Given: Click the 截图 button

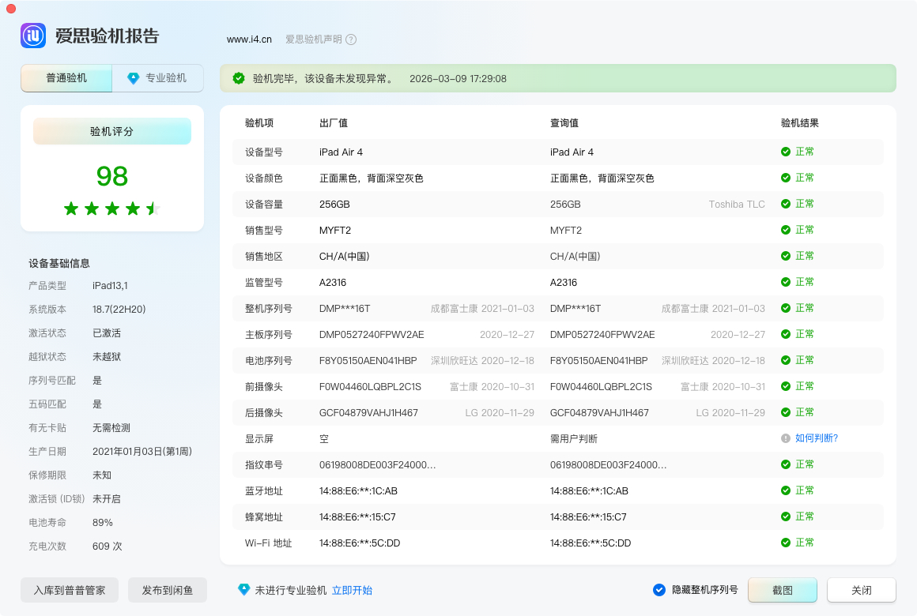Looking at the screenshot, I should coord(783,590).
